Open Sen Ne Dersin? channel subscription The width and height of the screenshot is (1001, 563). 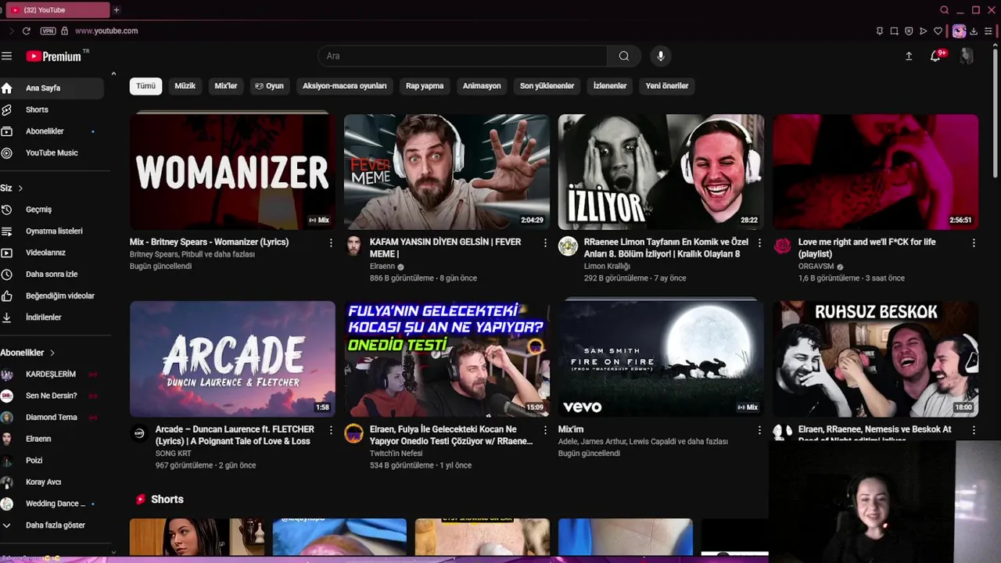52,396
